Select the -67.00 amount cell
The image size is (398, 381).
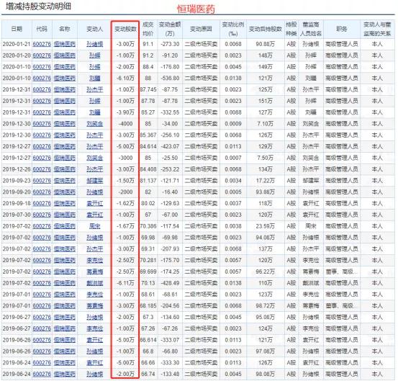tap(170, 215)
